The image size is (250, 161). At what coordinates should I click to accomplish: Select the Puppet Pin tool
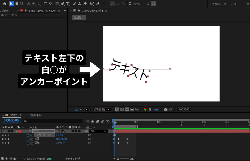click(98, 4)
